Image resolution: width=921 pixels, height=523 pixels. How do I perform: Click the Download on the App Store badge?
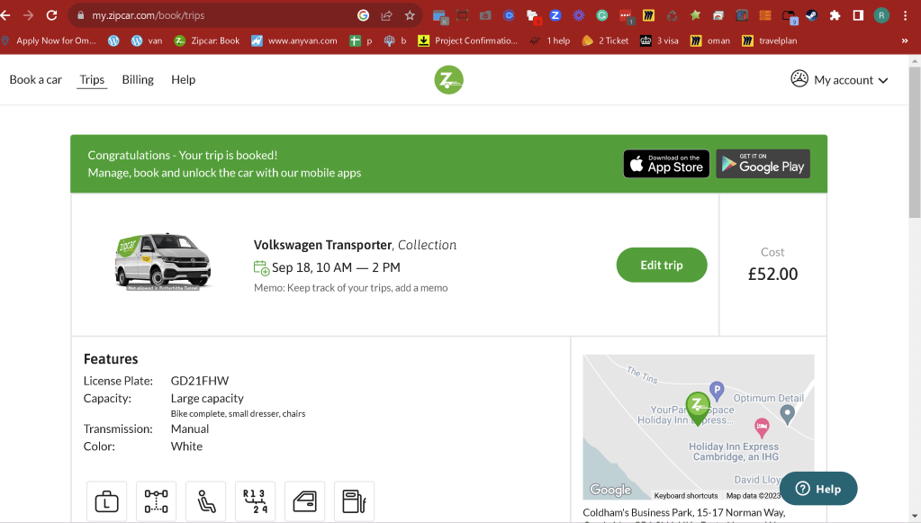(x=666, y=164)
